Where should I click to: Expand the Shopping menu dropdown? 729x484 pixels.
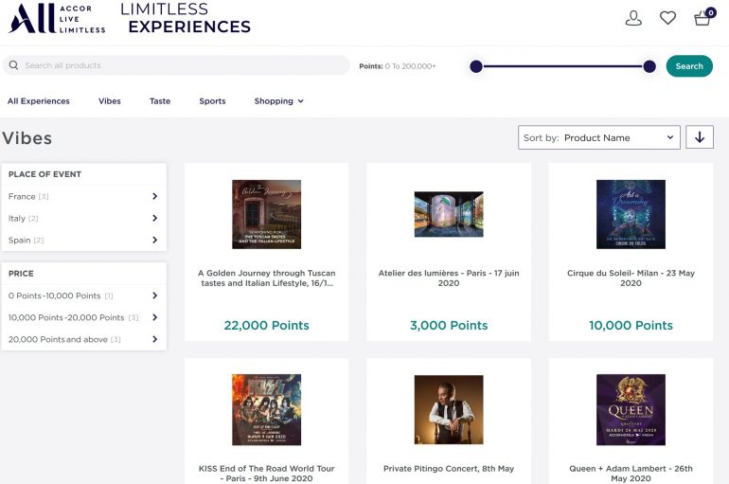278,101
